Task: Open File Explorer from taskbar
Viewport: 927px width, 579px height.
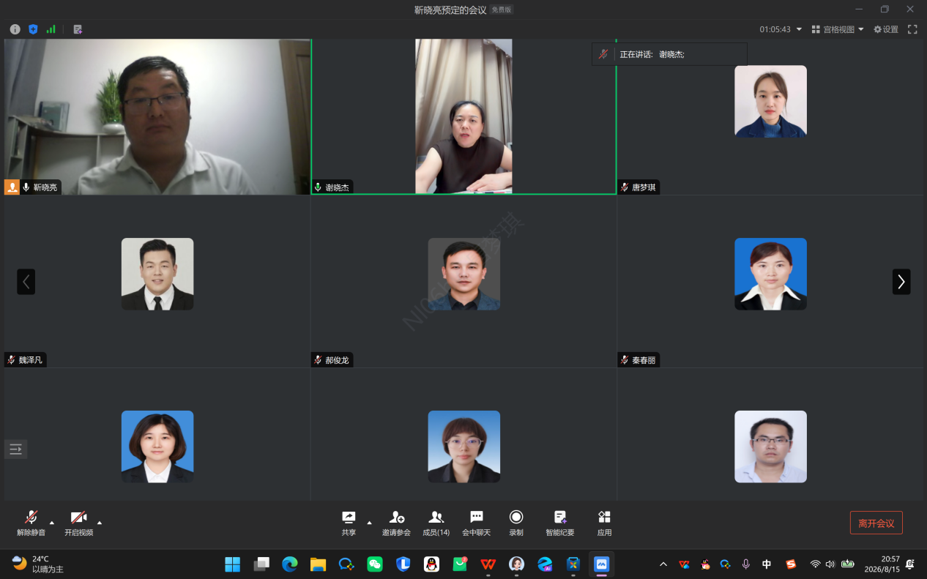Action: point(318,564)
